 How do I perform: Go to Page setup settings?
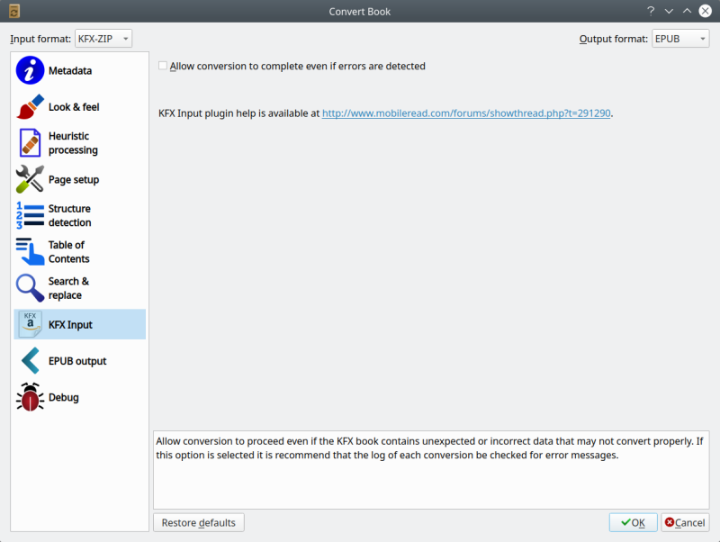point(75,179)
